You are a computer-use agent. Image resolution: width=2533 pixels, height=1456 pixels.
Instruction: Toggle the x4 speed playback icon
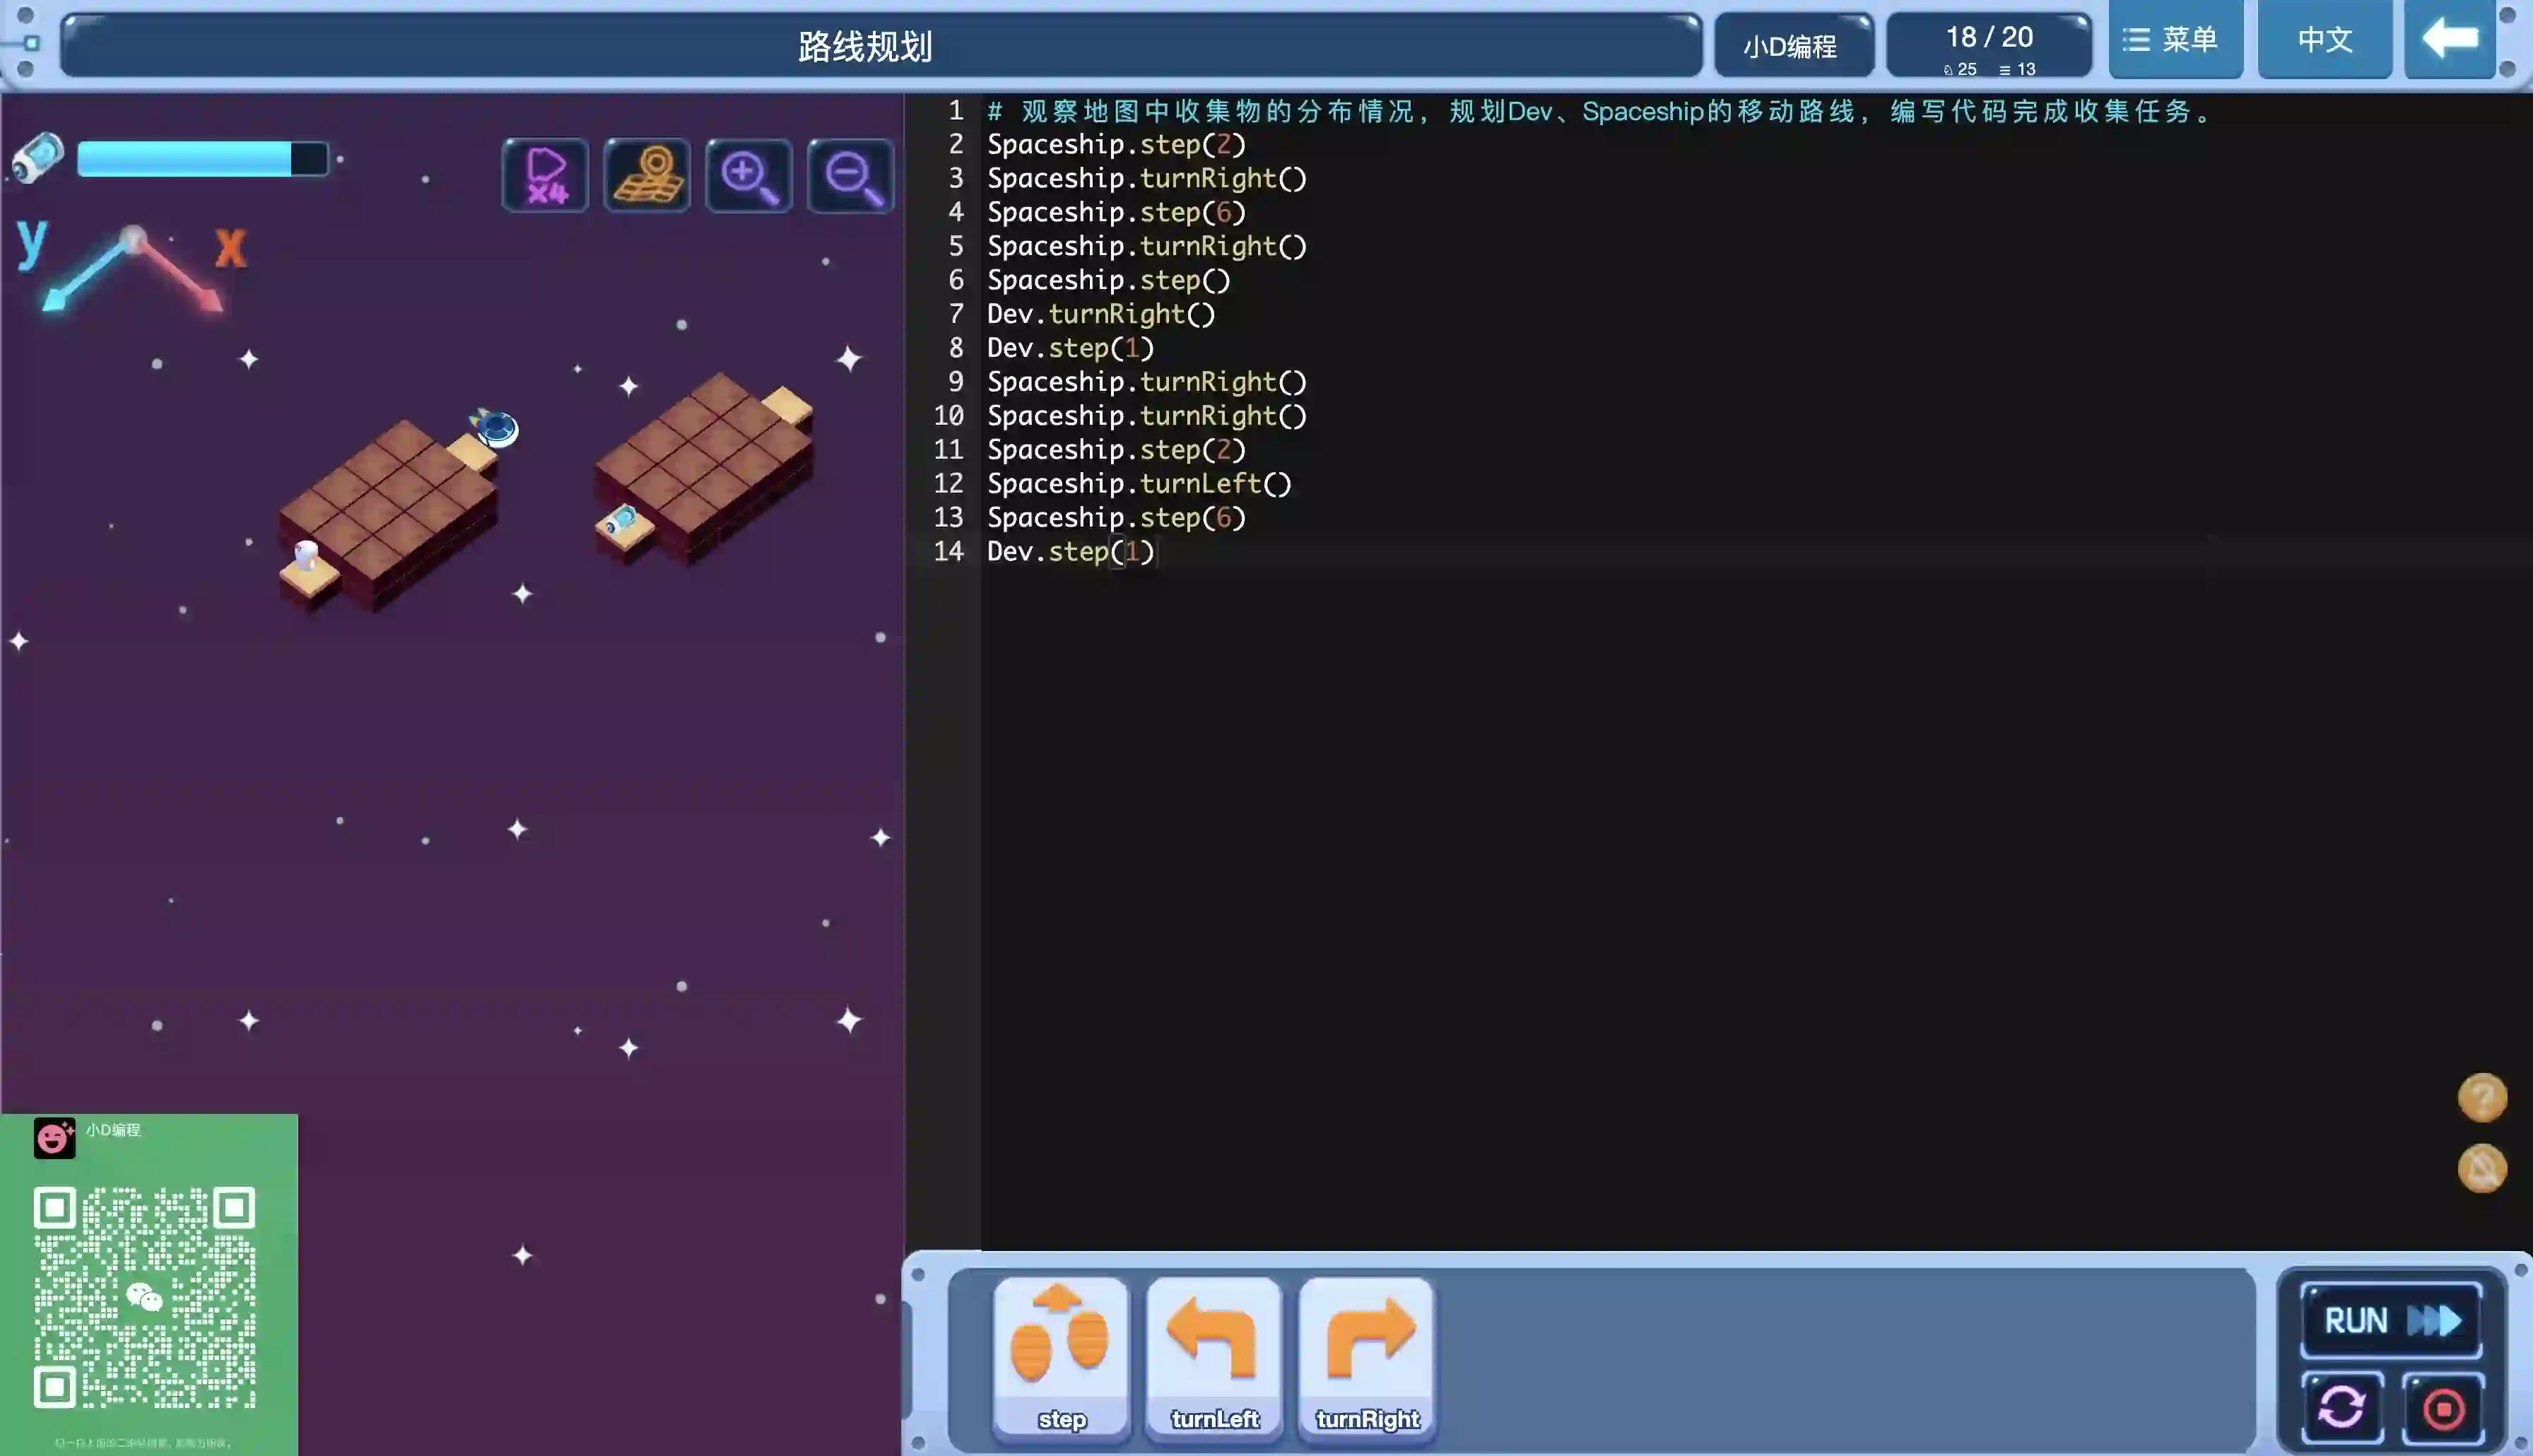tap(545, 175)
